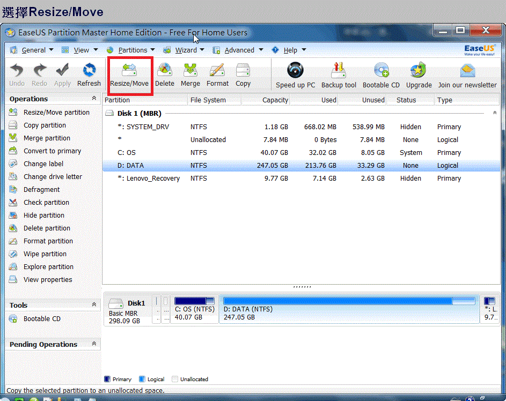Choose the Format toolbar icon

pyautogui.click(x=217, y=75)
